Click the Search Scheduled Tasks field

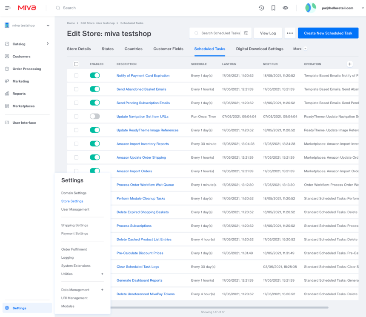219,33
